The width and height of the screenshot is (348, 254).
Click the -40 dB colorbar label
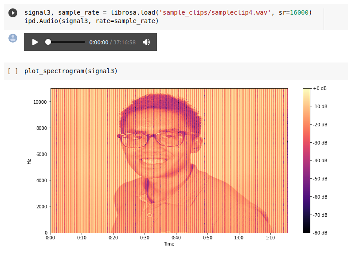(320, 160)
